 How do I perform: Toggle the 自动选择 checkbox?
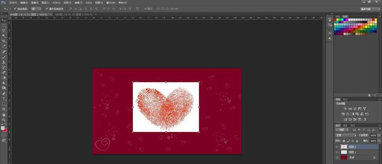point(15,8)
